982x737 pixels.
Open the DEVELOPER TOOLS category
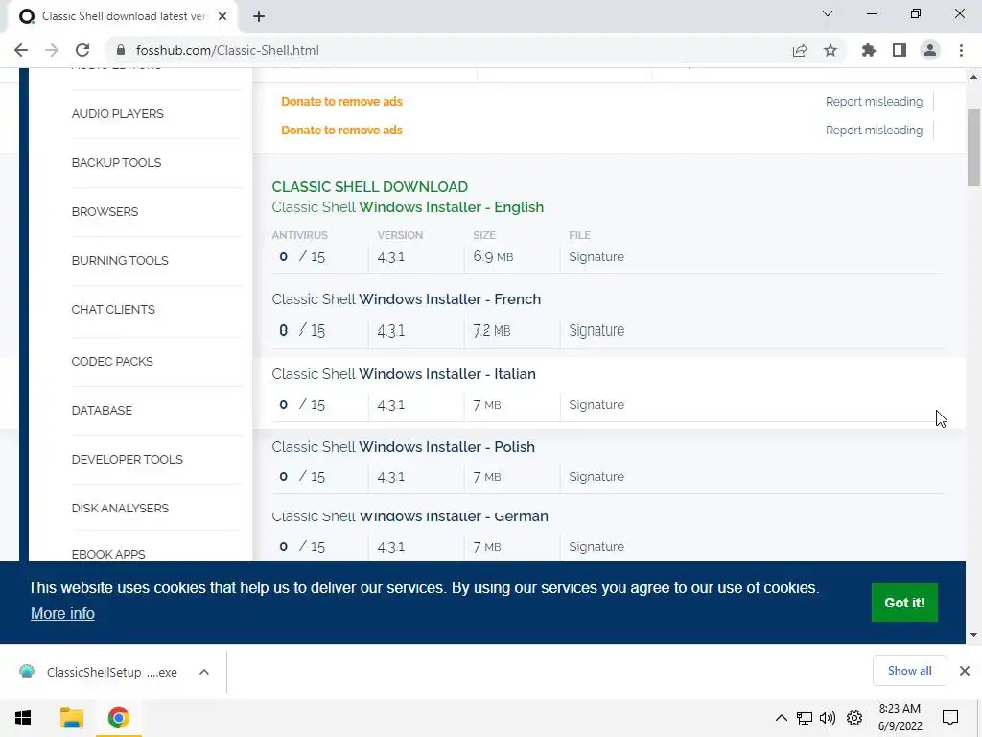[128, 460]
